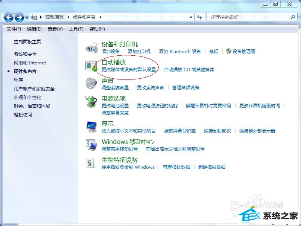301x226 pixels.
Task: Click 添加 Bluetooth 设备 link
Action: pyautogui.click(x=180, y=52)
